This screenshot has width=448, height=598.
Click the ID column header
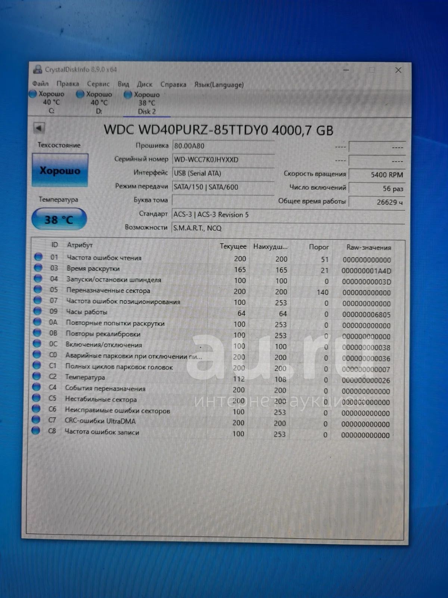click(55, 245)
